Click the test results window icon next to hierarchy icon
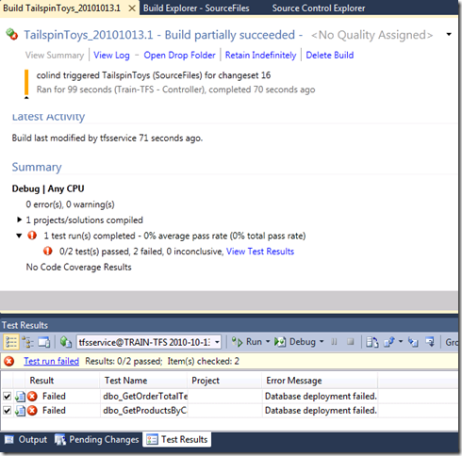462x456 pixels. [x=44, y=342]
